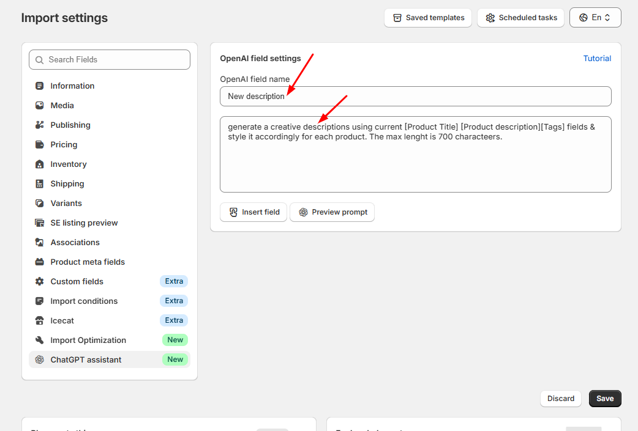638x431 pixels.
Task: Click the Custom fields gear icon
Action: pos(39,281)
